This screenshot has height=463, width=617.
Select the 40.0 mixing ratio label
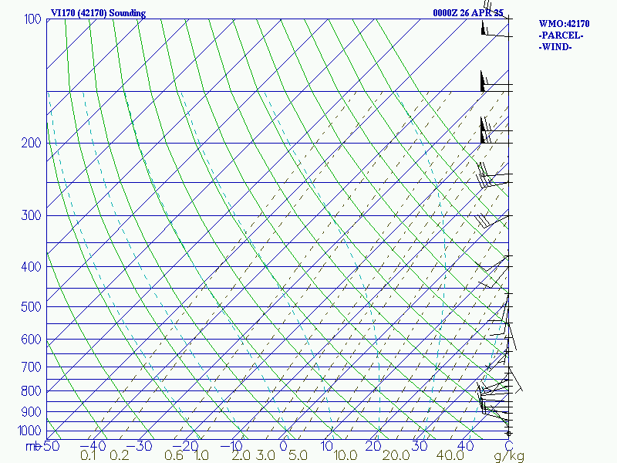point(450,455)
